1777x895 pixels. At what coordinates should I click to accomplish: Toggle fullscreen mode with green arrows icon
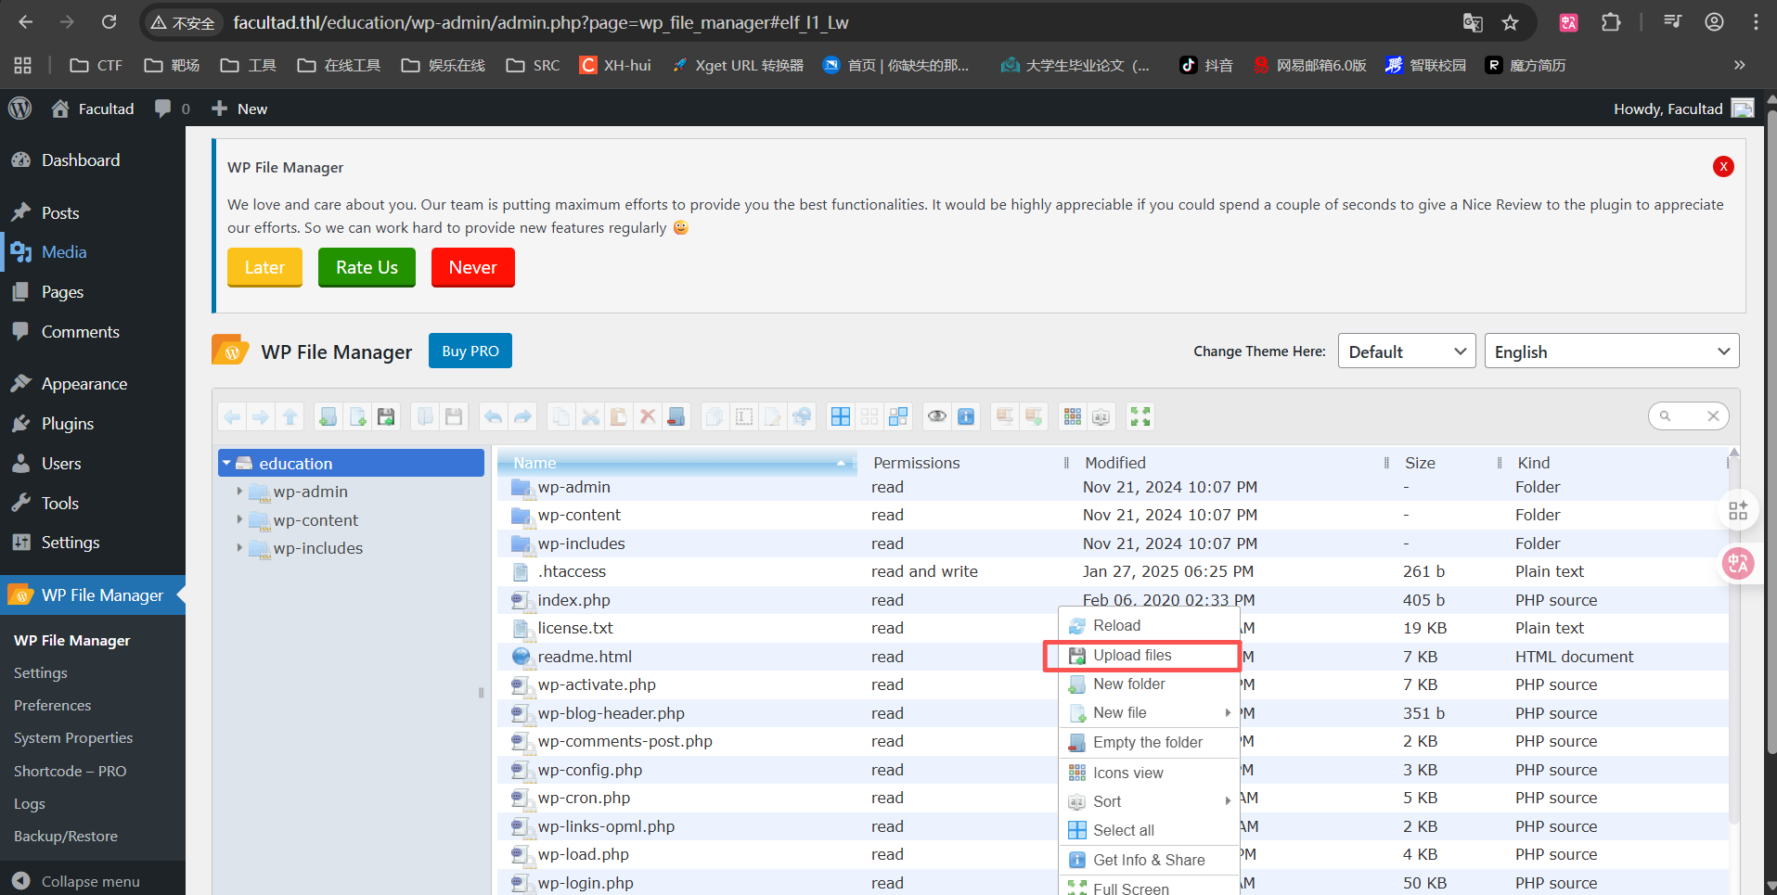(x=1140, y=417)
